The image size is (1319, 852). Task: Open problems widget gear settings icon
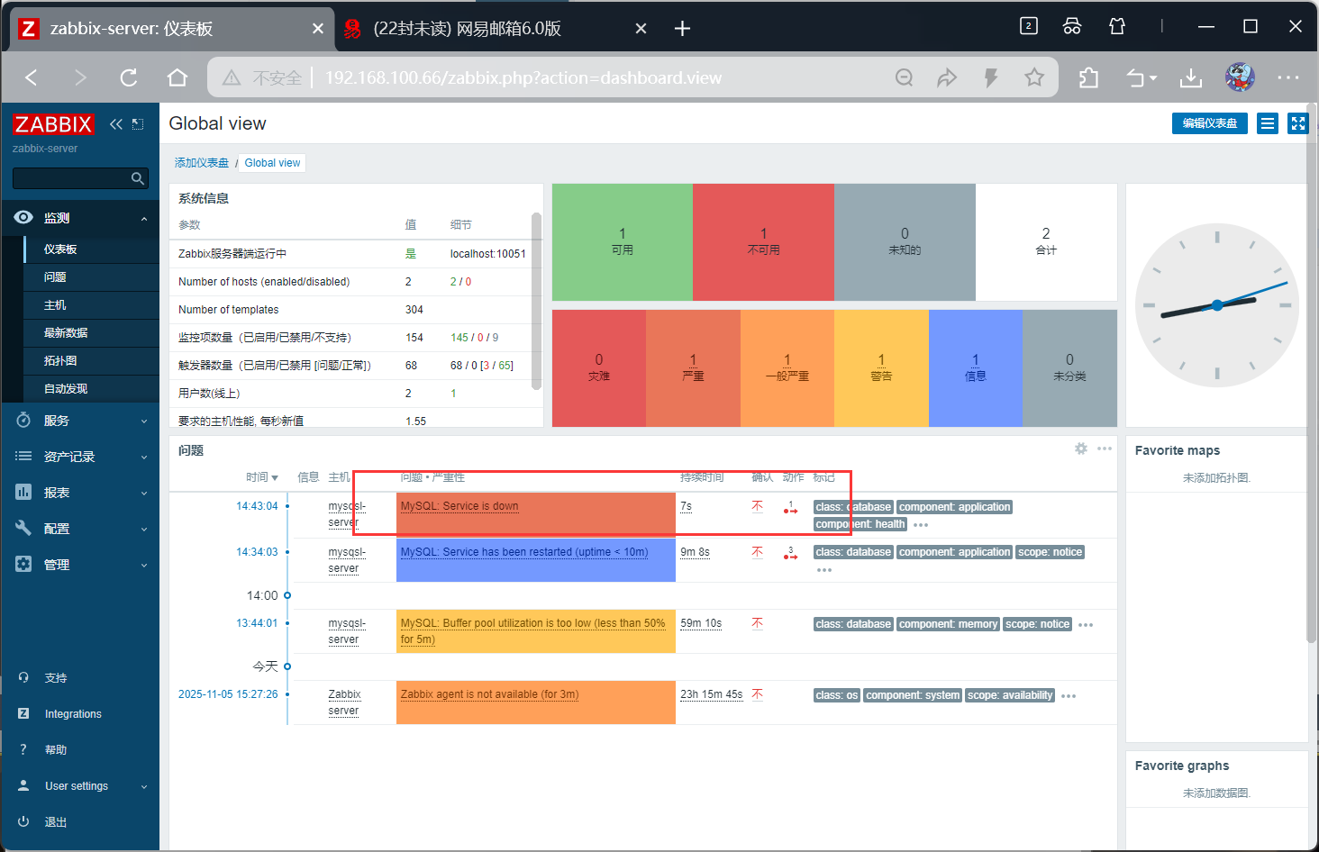[x=1081, y=449]
